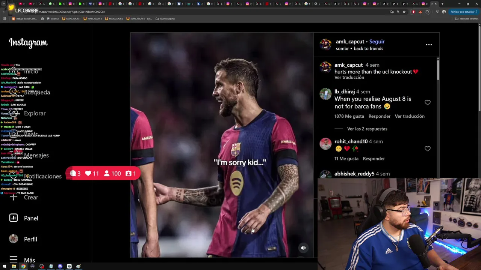The image size is (481, 270).
Task: View '1878 Me gusta' likes list
Action: [x=349, y=116]
